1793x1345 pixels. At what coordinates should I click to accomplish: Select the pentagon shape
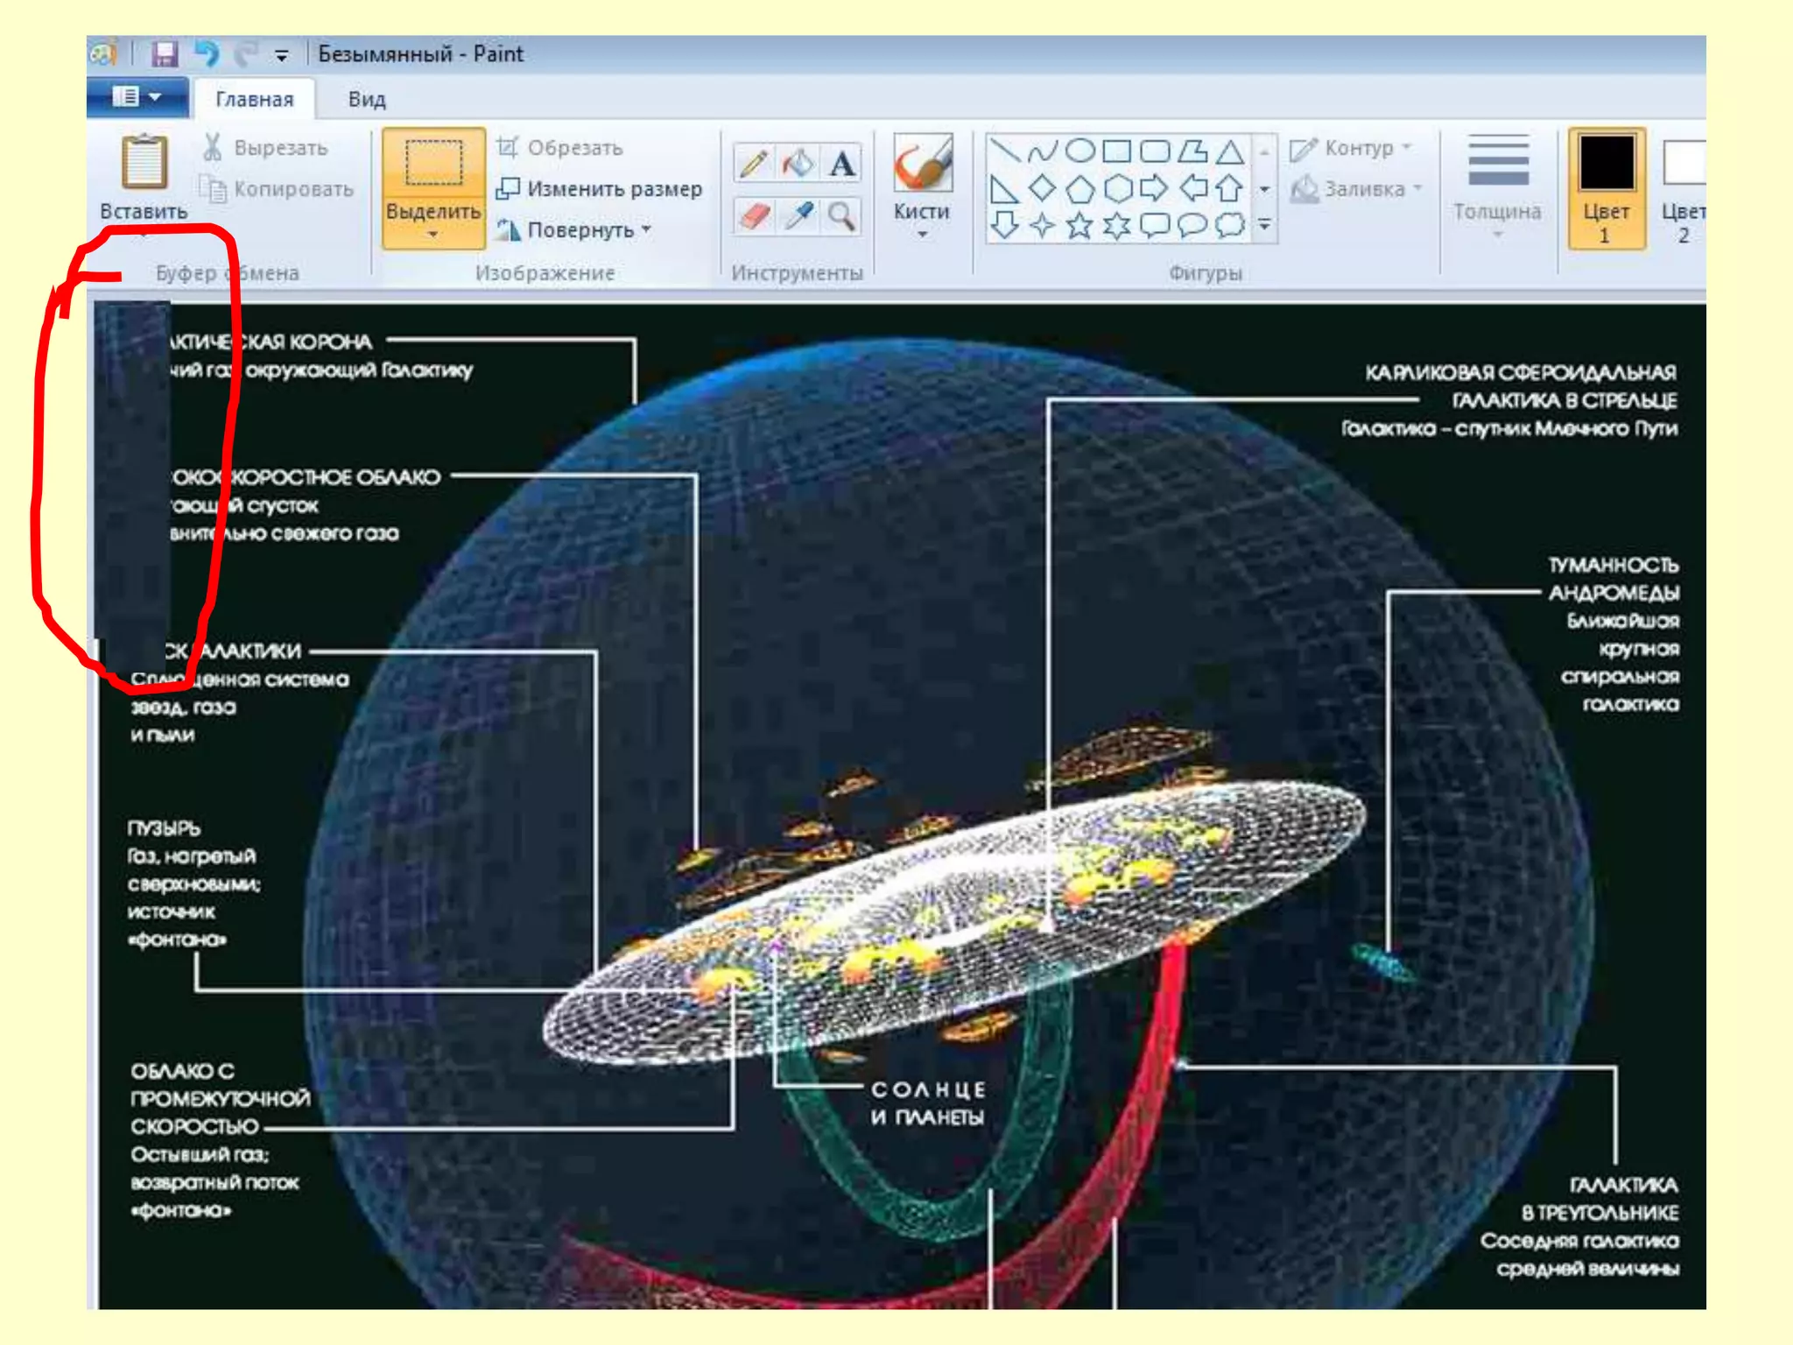tap(1079, 188)
